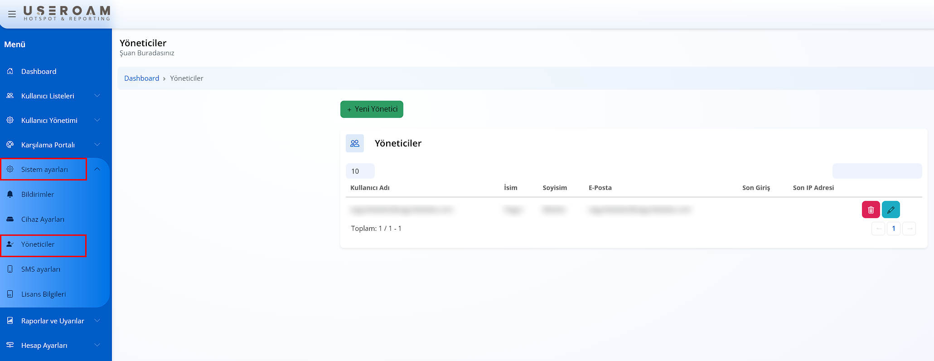Open Karşılama Portalı menu item
This screenshot has height=361, width=934.
48,145
